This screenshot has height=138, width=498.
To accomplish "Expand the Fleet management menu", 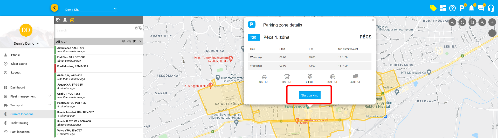I will pos(27,96).
